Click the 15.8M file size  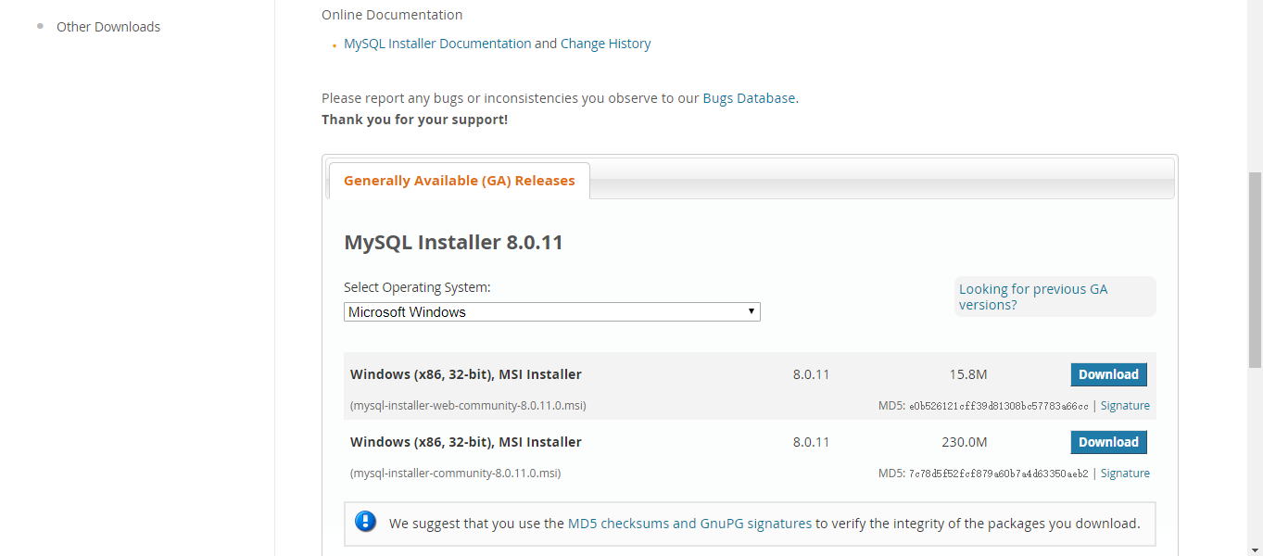click(x=968, y=374)
